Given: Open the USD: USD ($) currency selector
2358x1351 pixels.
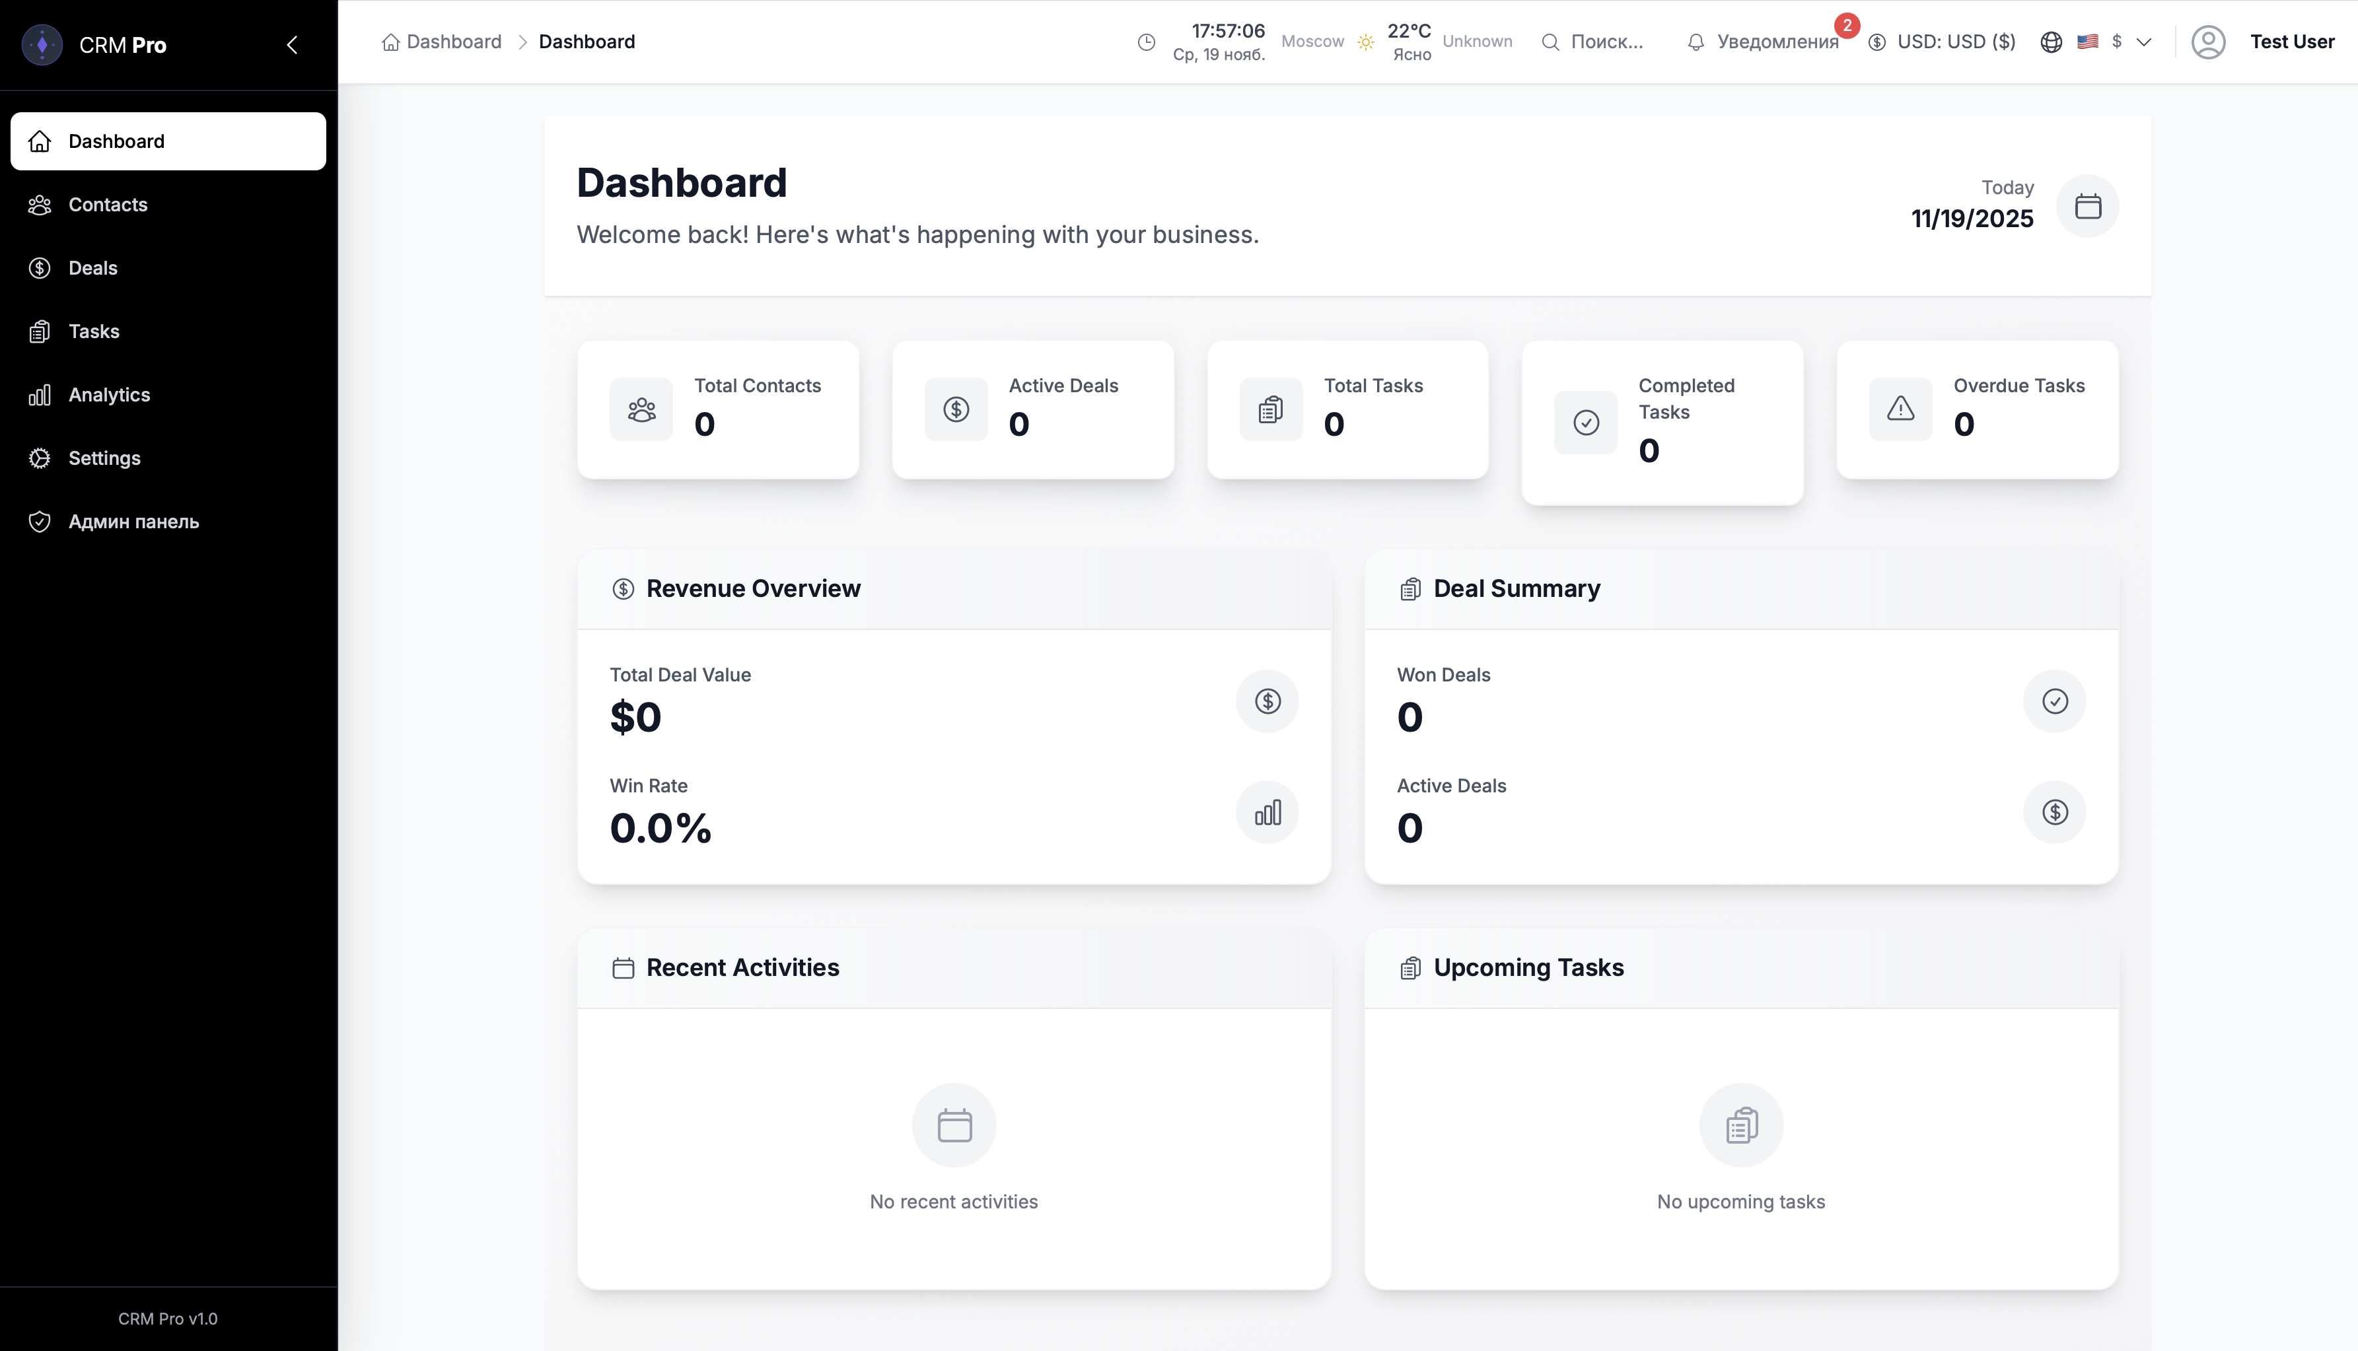Looking at the screenshot, I should click(1943, 42).
